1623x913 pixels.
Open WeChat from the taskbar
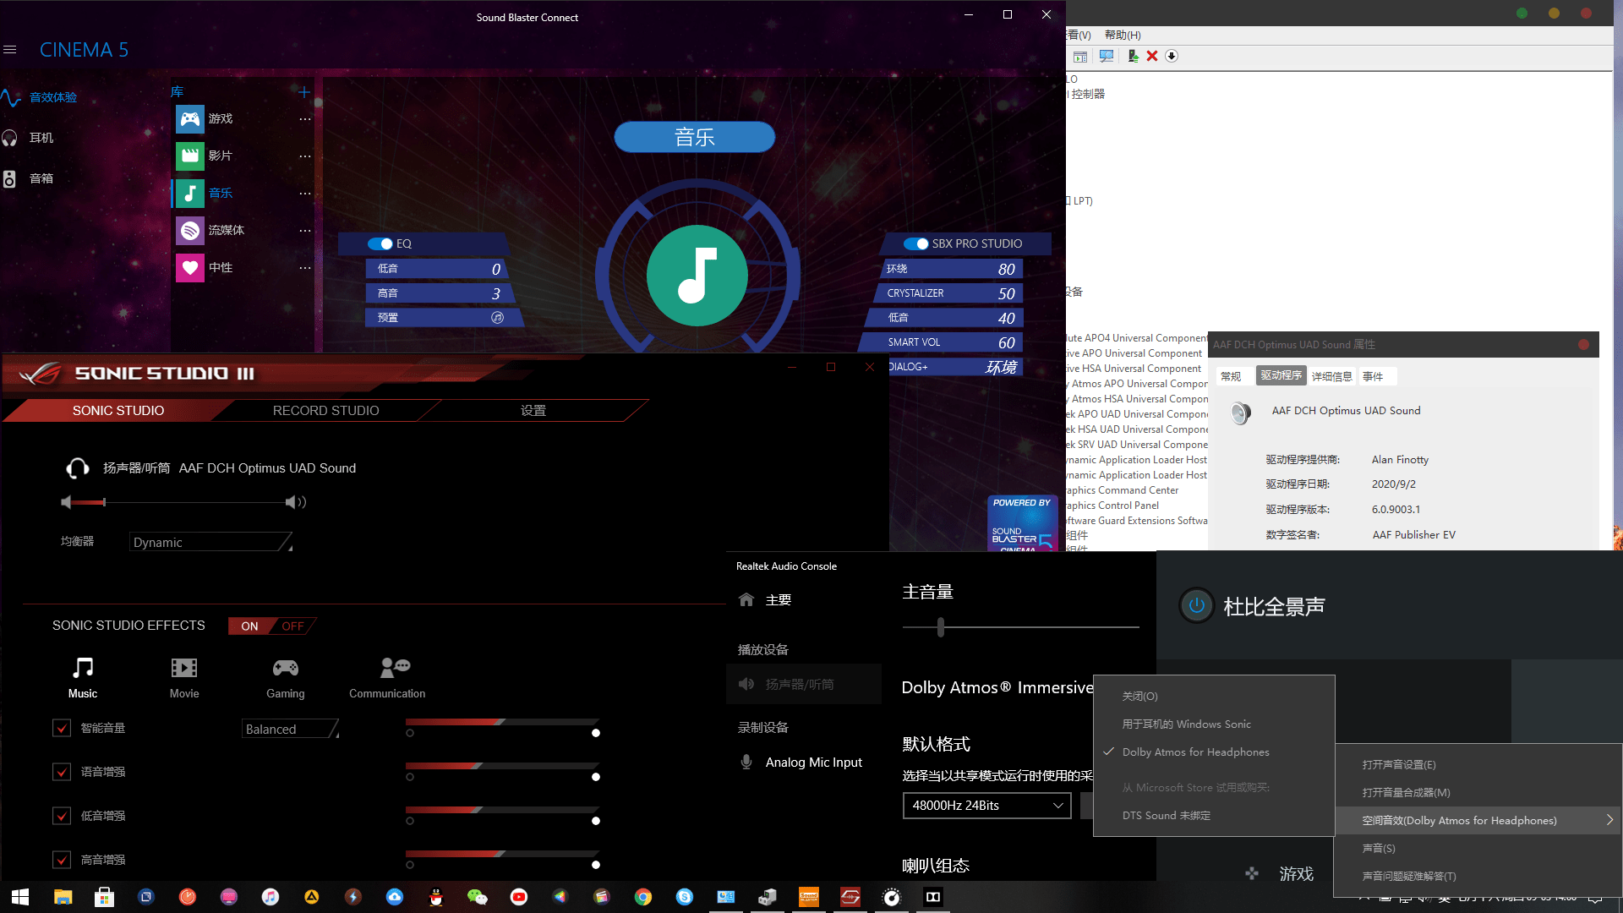click(478, 897)
